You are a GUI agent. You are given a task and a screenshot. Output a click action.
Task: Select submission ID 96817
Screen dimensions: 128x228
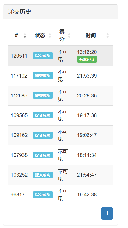click(18, 195)
